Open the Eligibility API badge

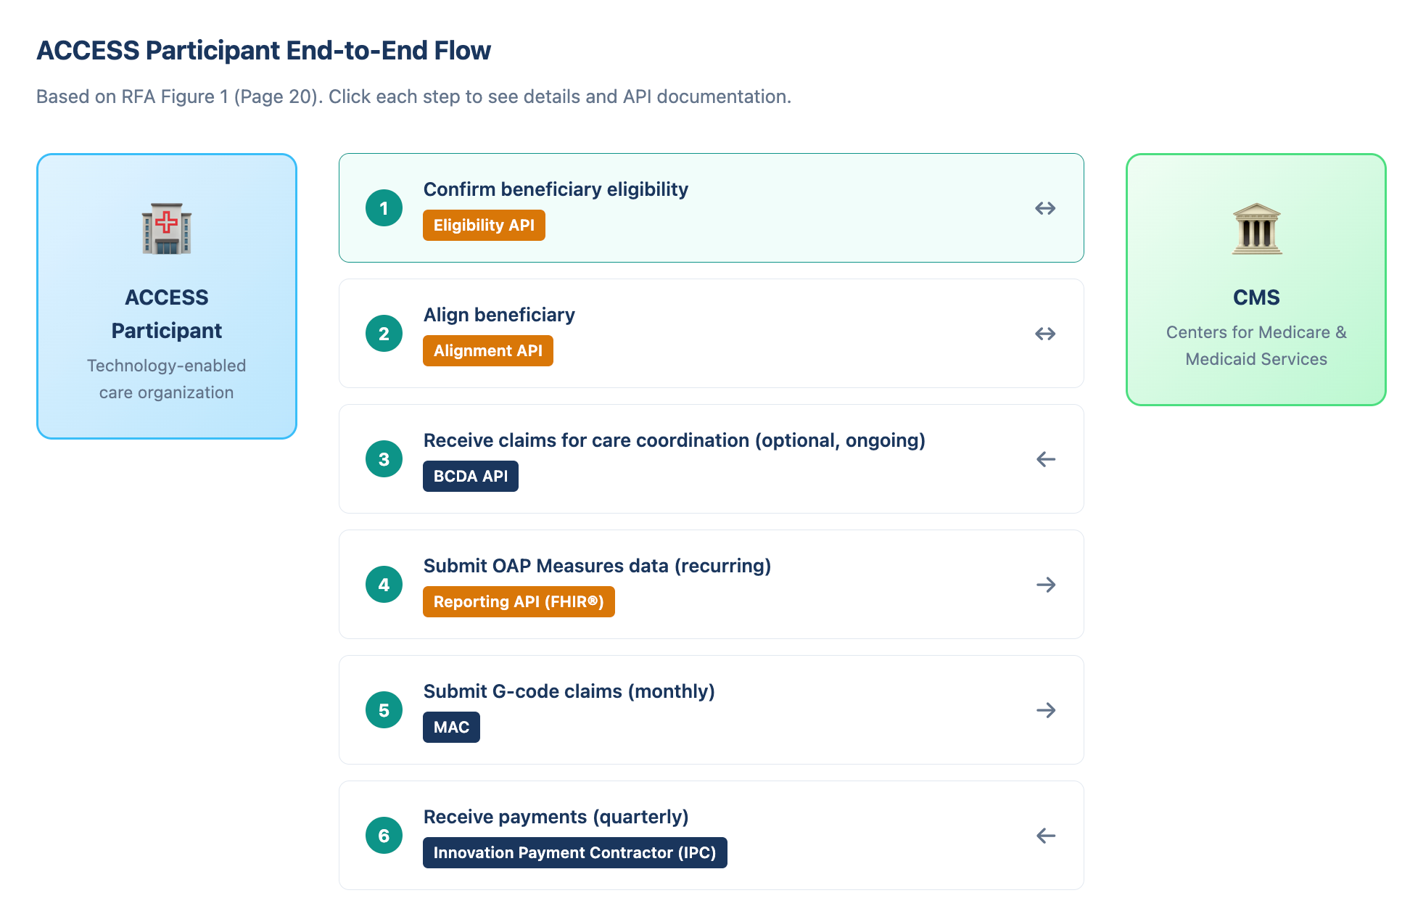point(484,226)
